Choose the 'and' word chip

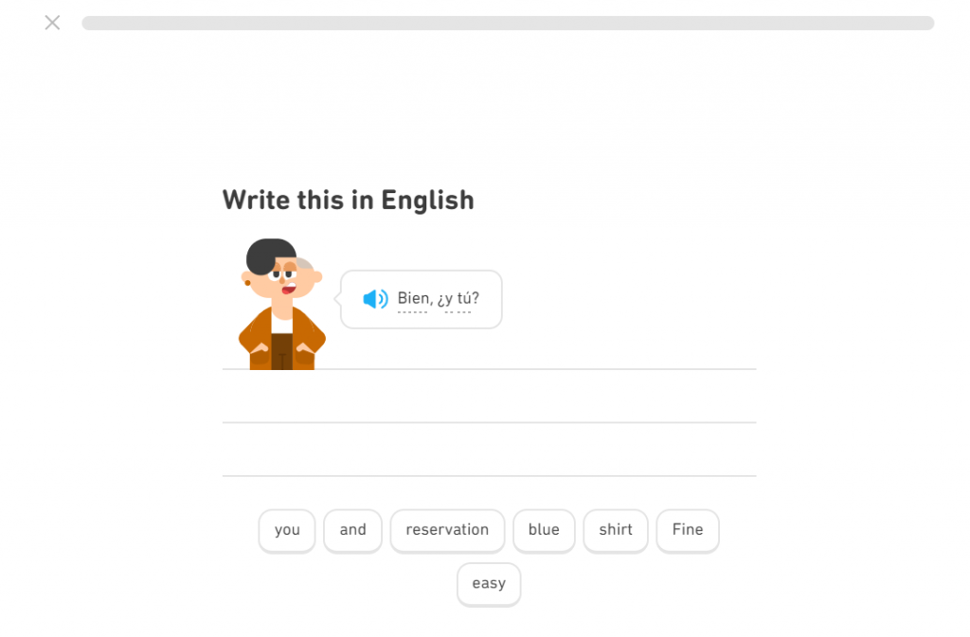[352, 531]
